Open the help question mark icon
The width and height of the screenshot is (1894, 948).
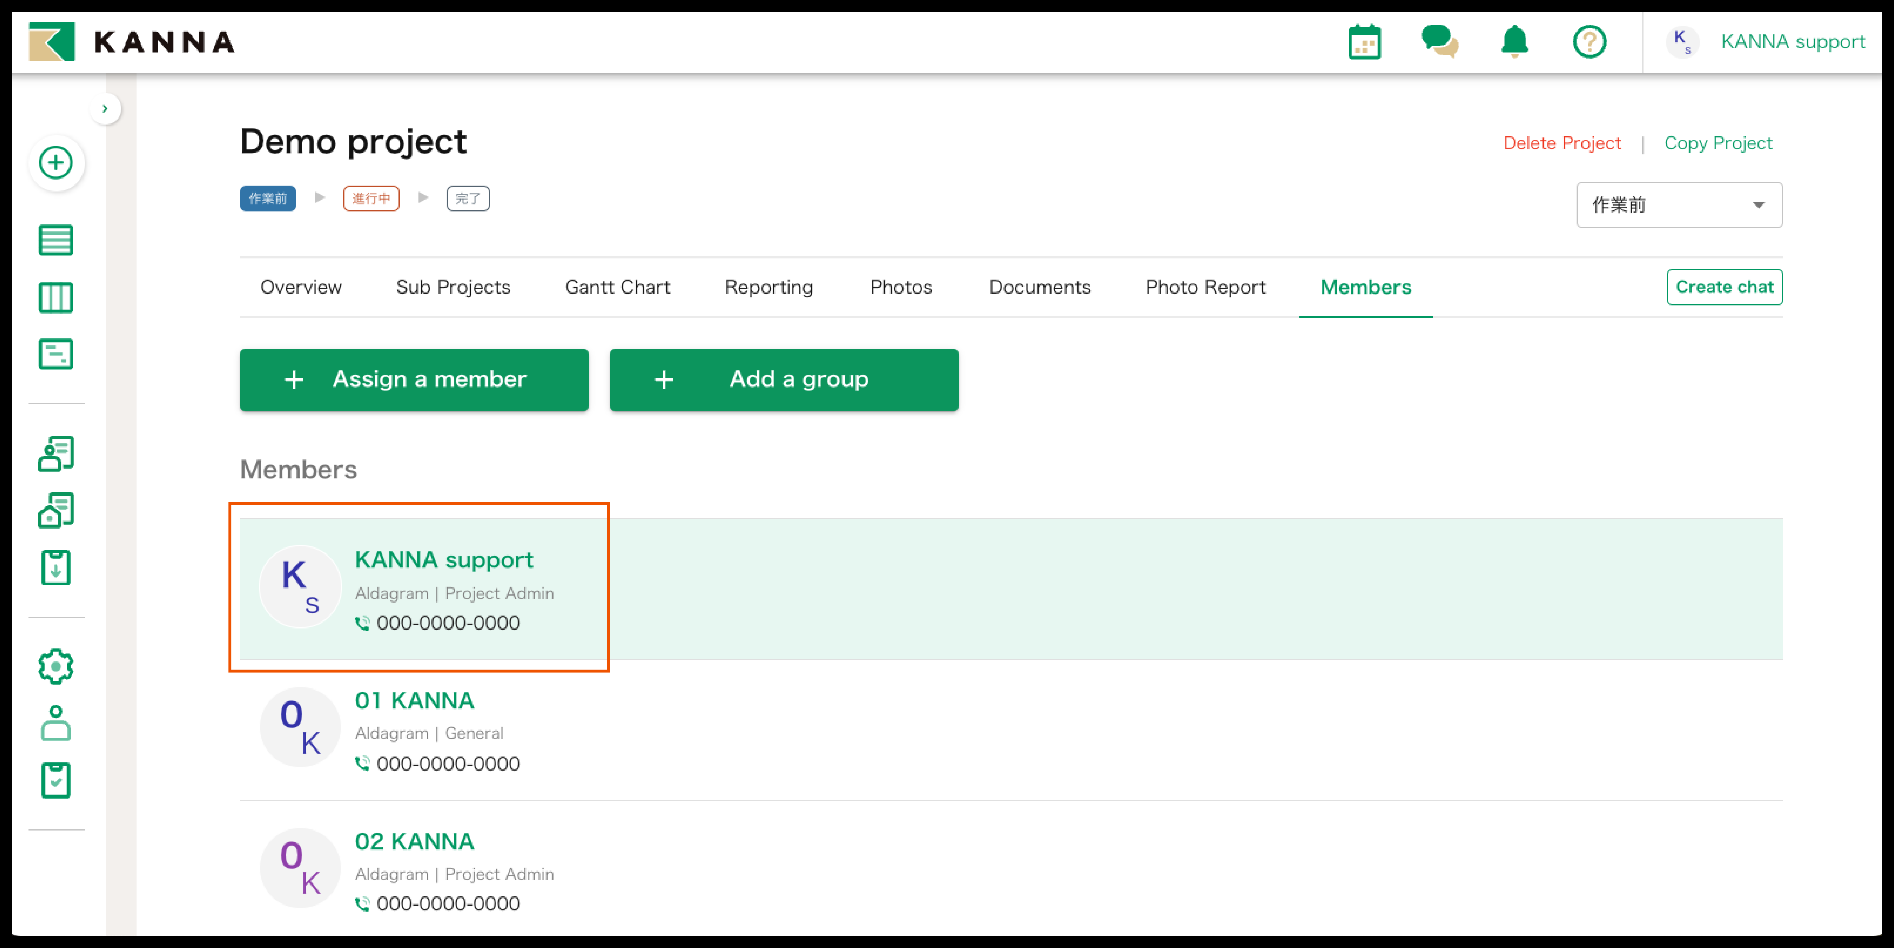click(1589, 42)
